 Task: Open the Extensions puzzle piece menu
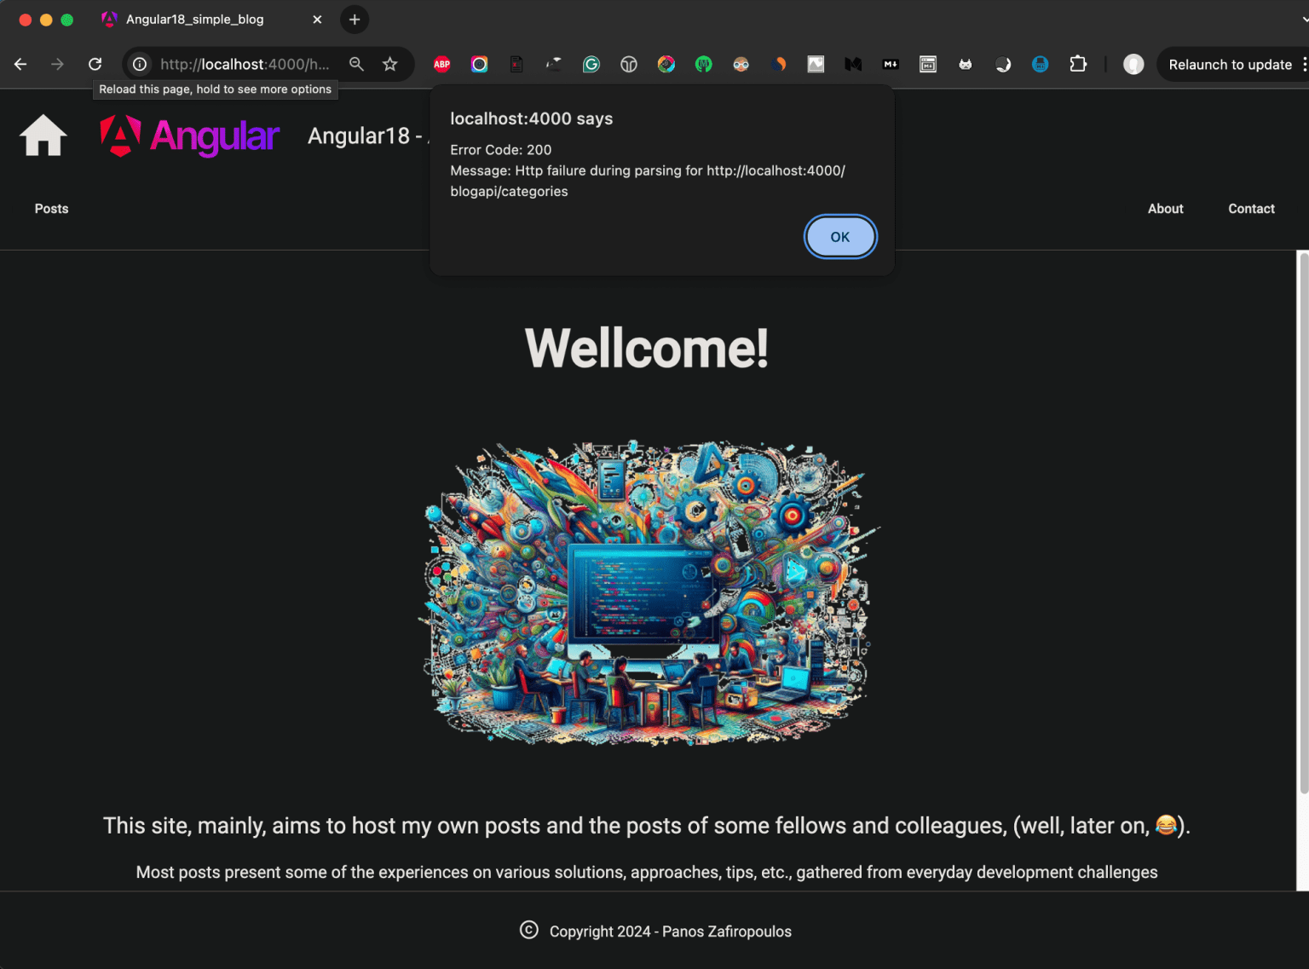tap(1078, 64)
